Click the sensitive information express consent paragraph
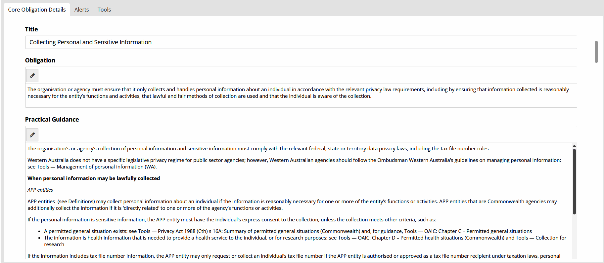Image resolution: width=604 pixels, height=263 pixels. coord(232,220)
